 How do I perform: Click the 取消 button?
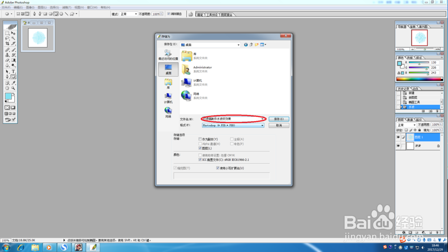pyautogui.click(x=279, y=125)
